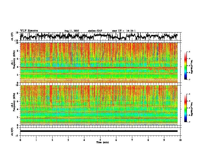Click the "-7" label on ch.1 colorbar
The height and width of the screenshot is (157, 203).
click(x=189, y=80)
